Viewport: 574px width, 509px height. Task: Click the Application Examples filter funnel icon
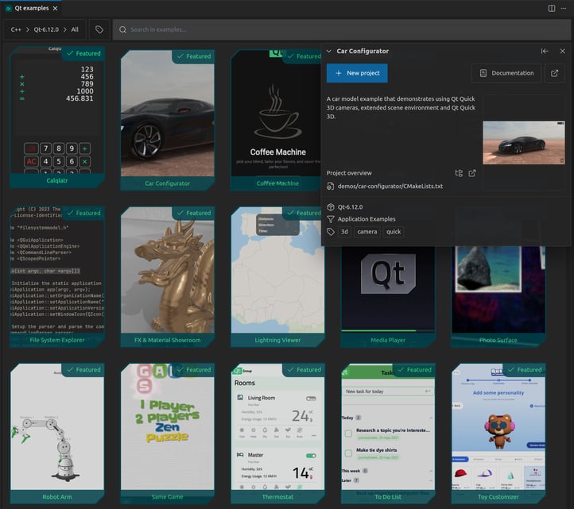[331, 219]
